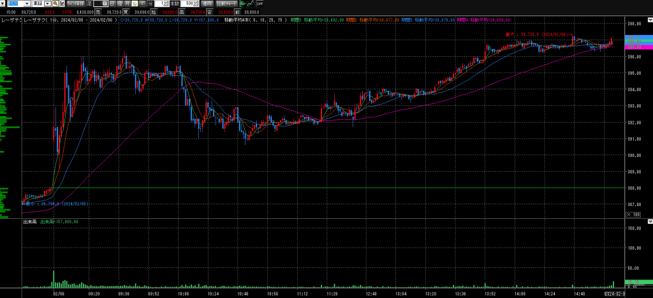Click the green chart type icon

243,4
